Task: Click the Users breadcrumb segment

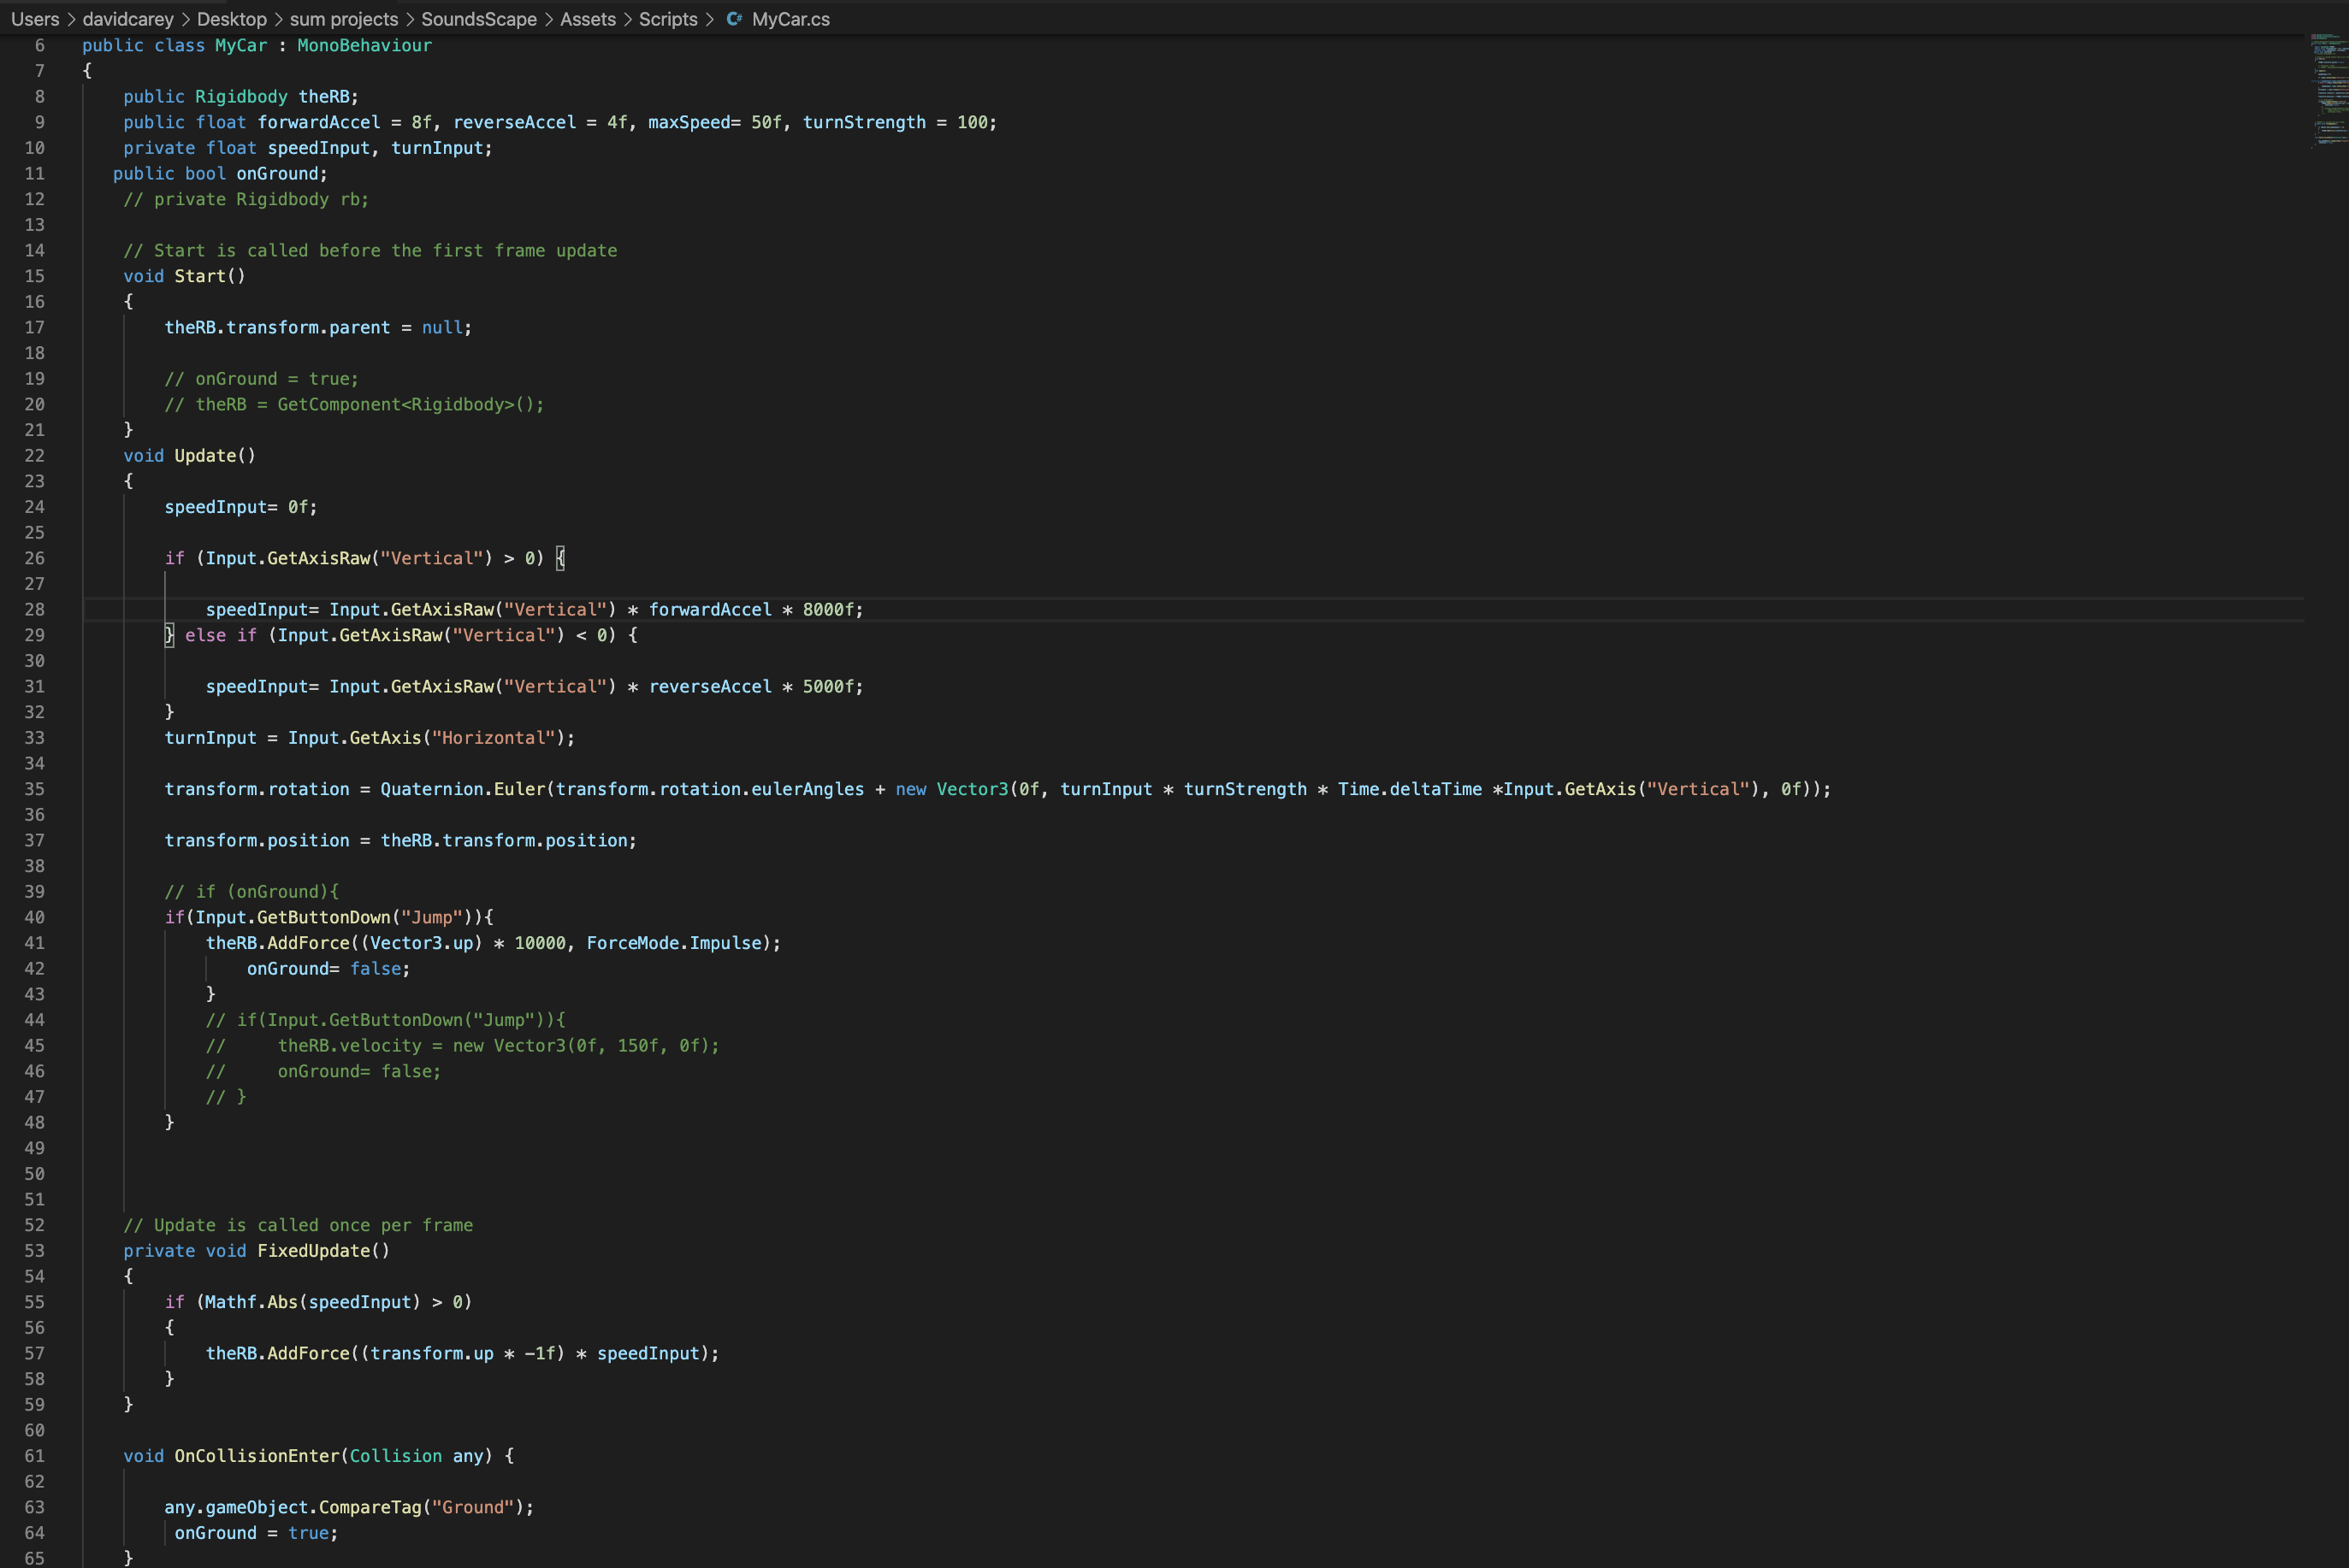Action: pyautogui.click(x=35, y=19)
